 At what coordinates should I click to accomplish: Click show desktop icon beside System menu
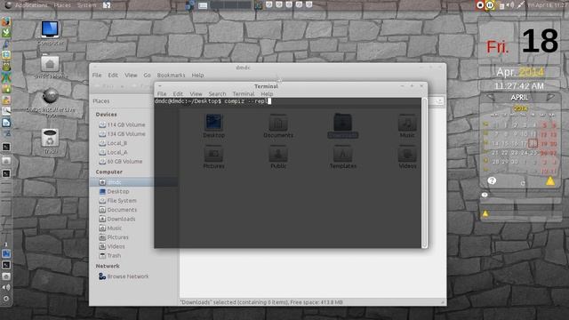pyautogui.click(x=107, y=5)
